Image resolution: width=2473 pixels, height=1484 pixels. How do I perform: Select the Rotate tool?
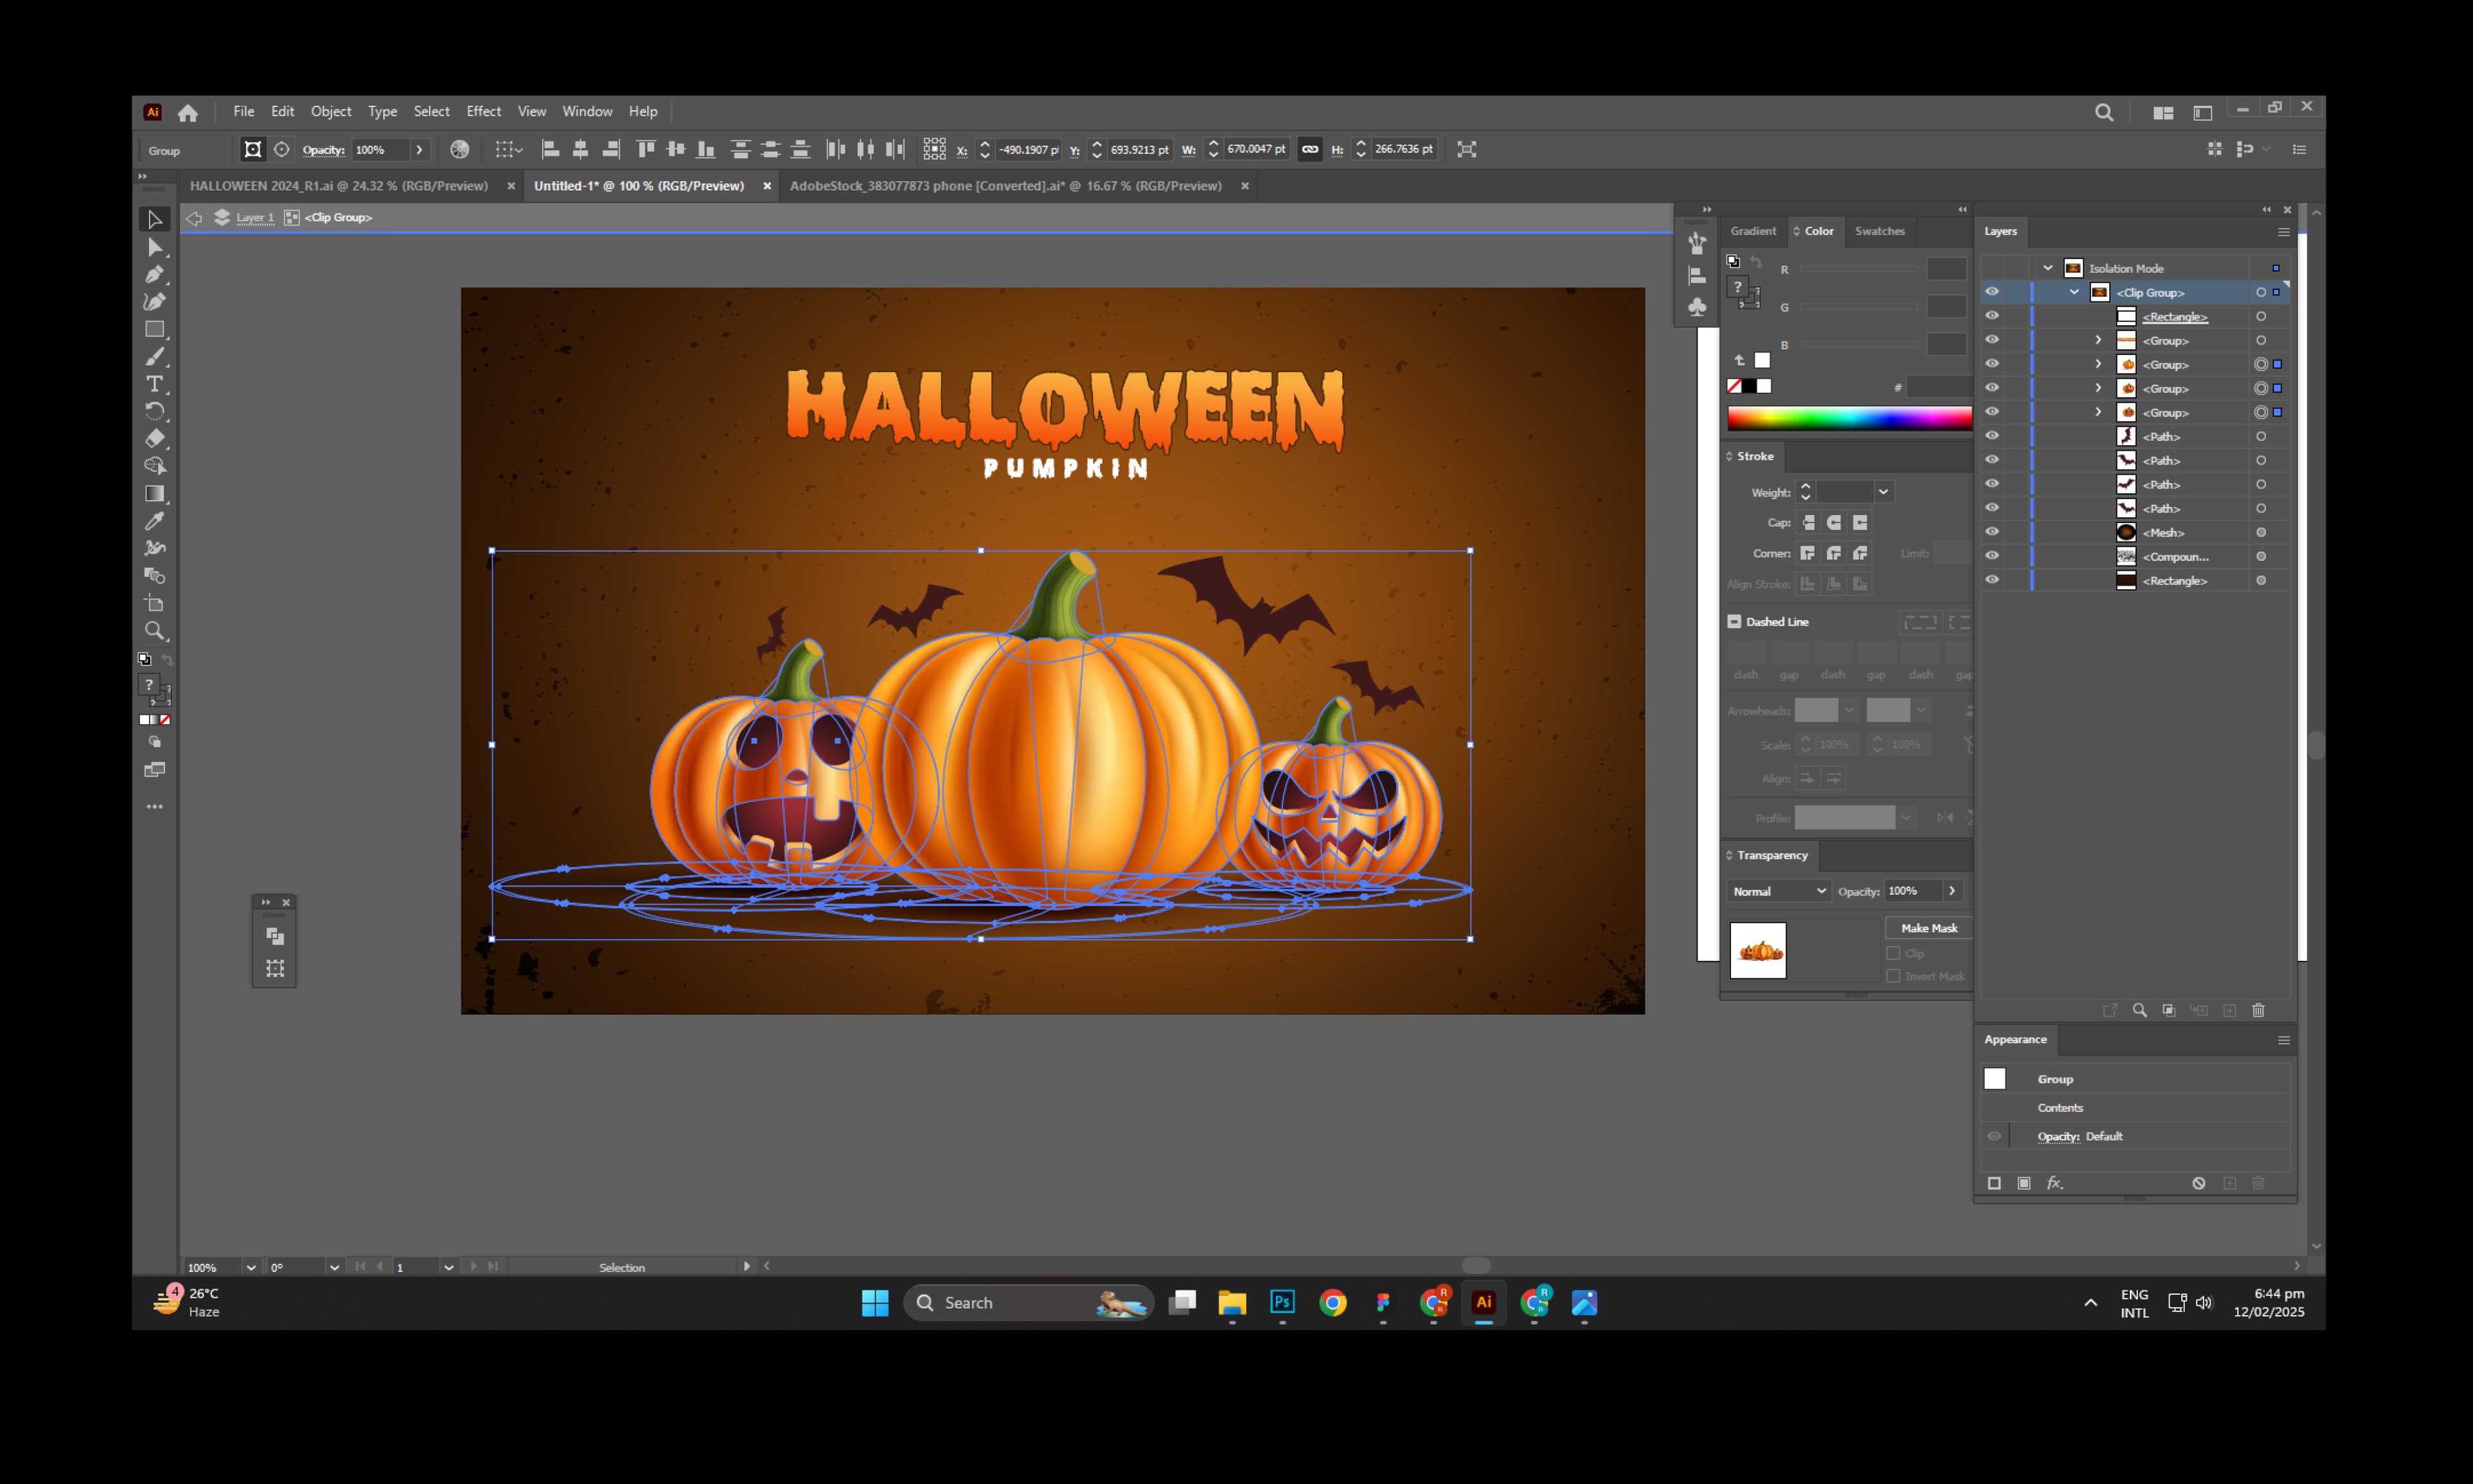coord(154,411)
